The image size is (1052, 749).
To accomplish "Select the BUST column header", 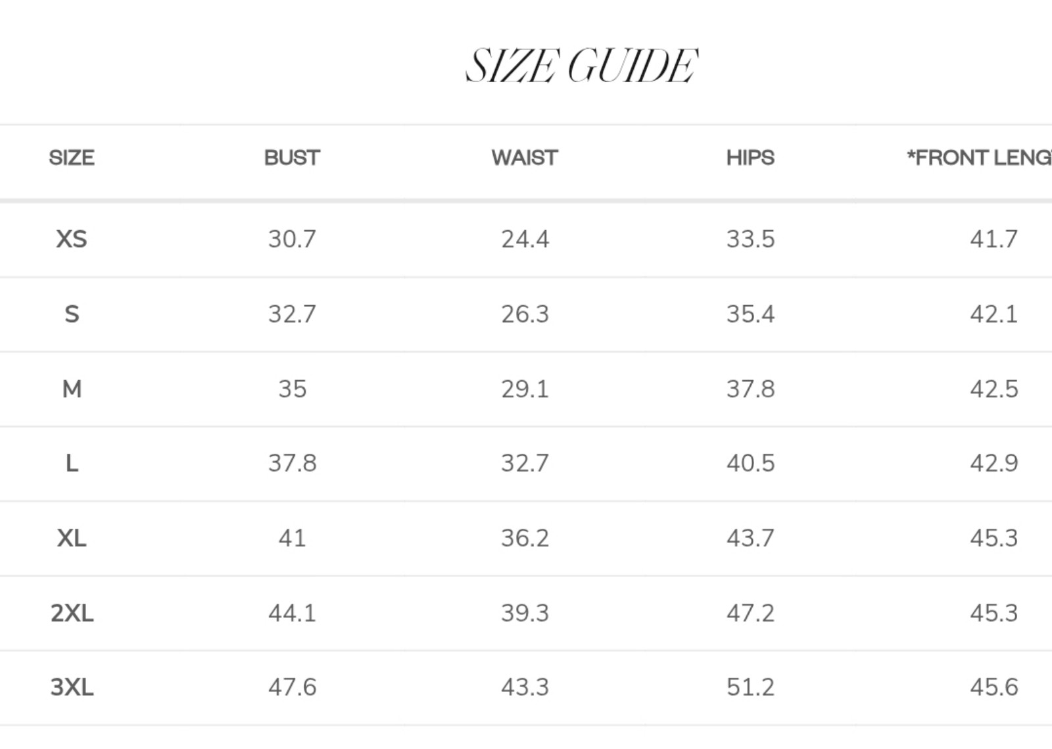I will point(292,158).
